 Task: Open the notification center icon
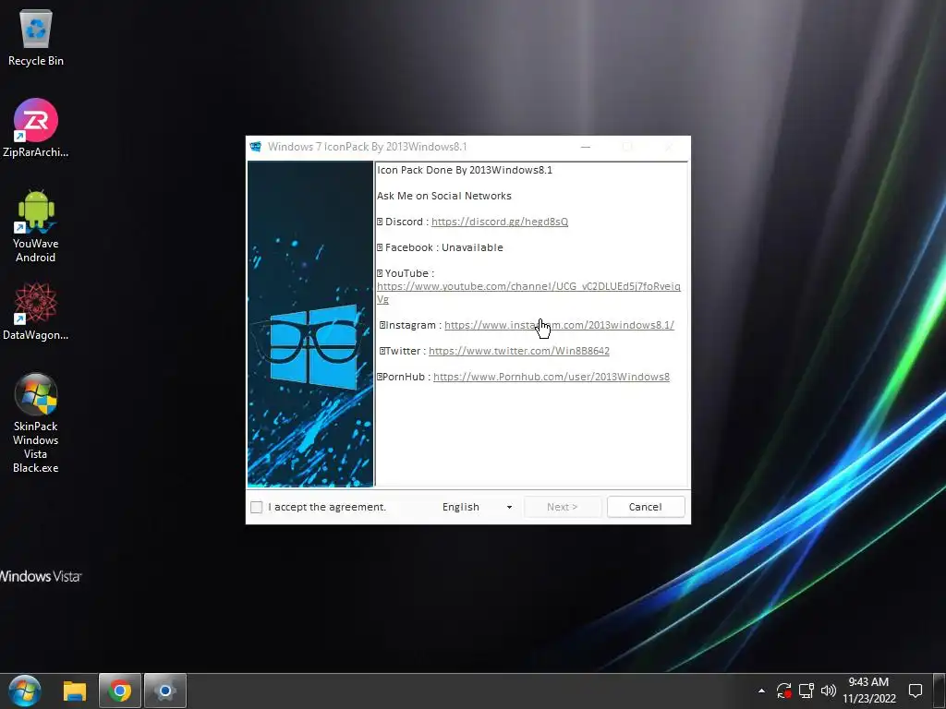[916, 691]
